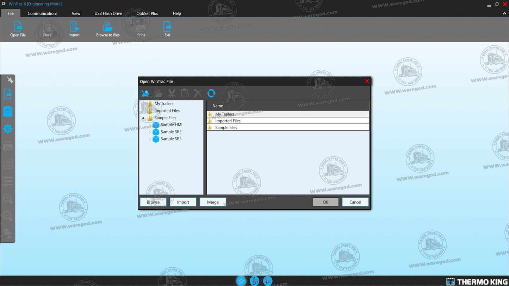Open Browse to files from ribbon
The height and width of the screenshot is (286, 509).
click(108, 30)
